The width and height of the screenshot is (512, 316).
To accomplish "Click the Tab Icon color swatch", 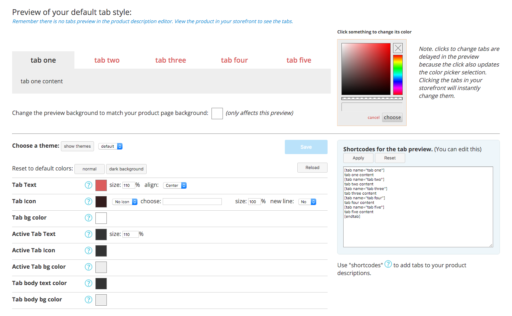I will (101, 202).
